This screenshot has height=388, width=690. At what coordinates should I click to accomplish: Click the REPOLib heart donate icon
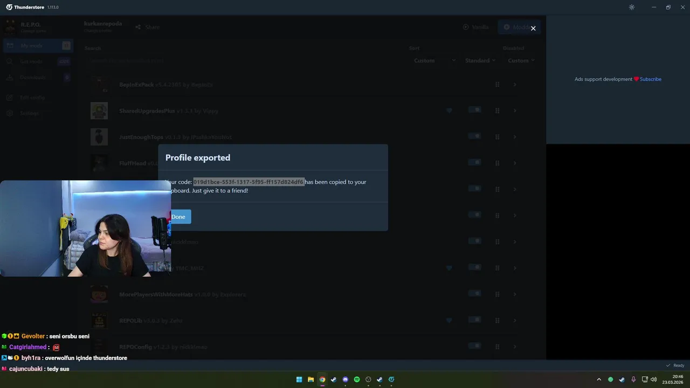tap(449, 321)
